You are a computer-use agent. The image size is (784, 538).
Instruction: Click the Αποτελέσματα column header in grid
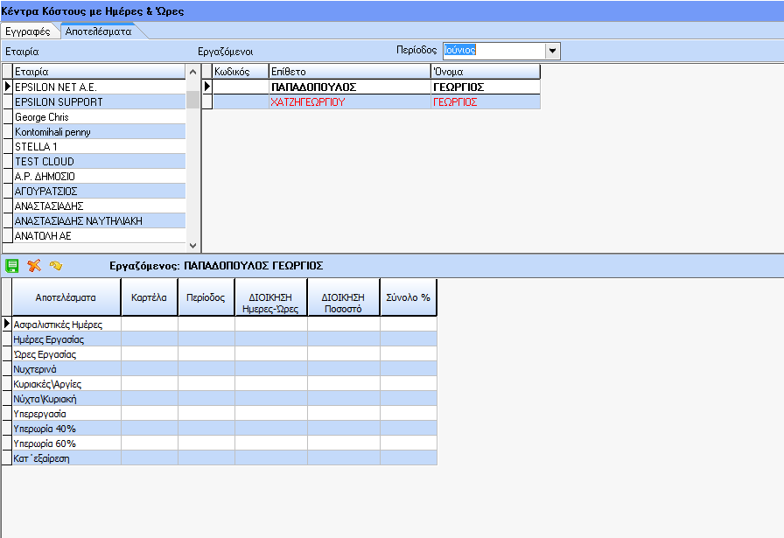click(x=66, y=297)
